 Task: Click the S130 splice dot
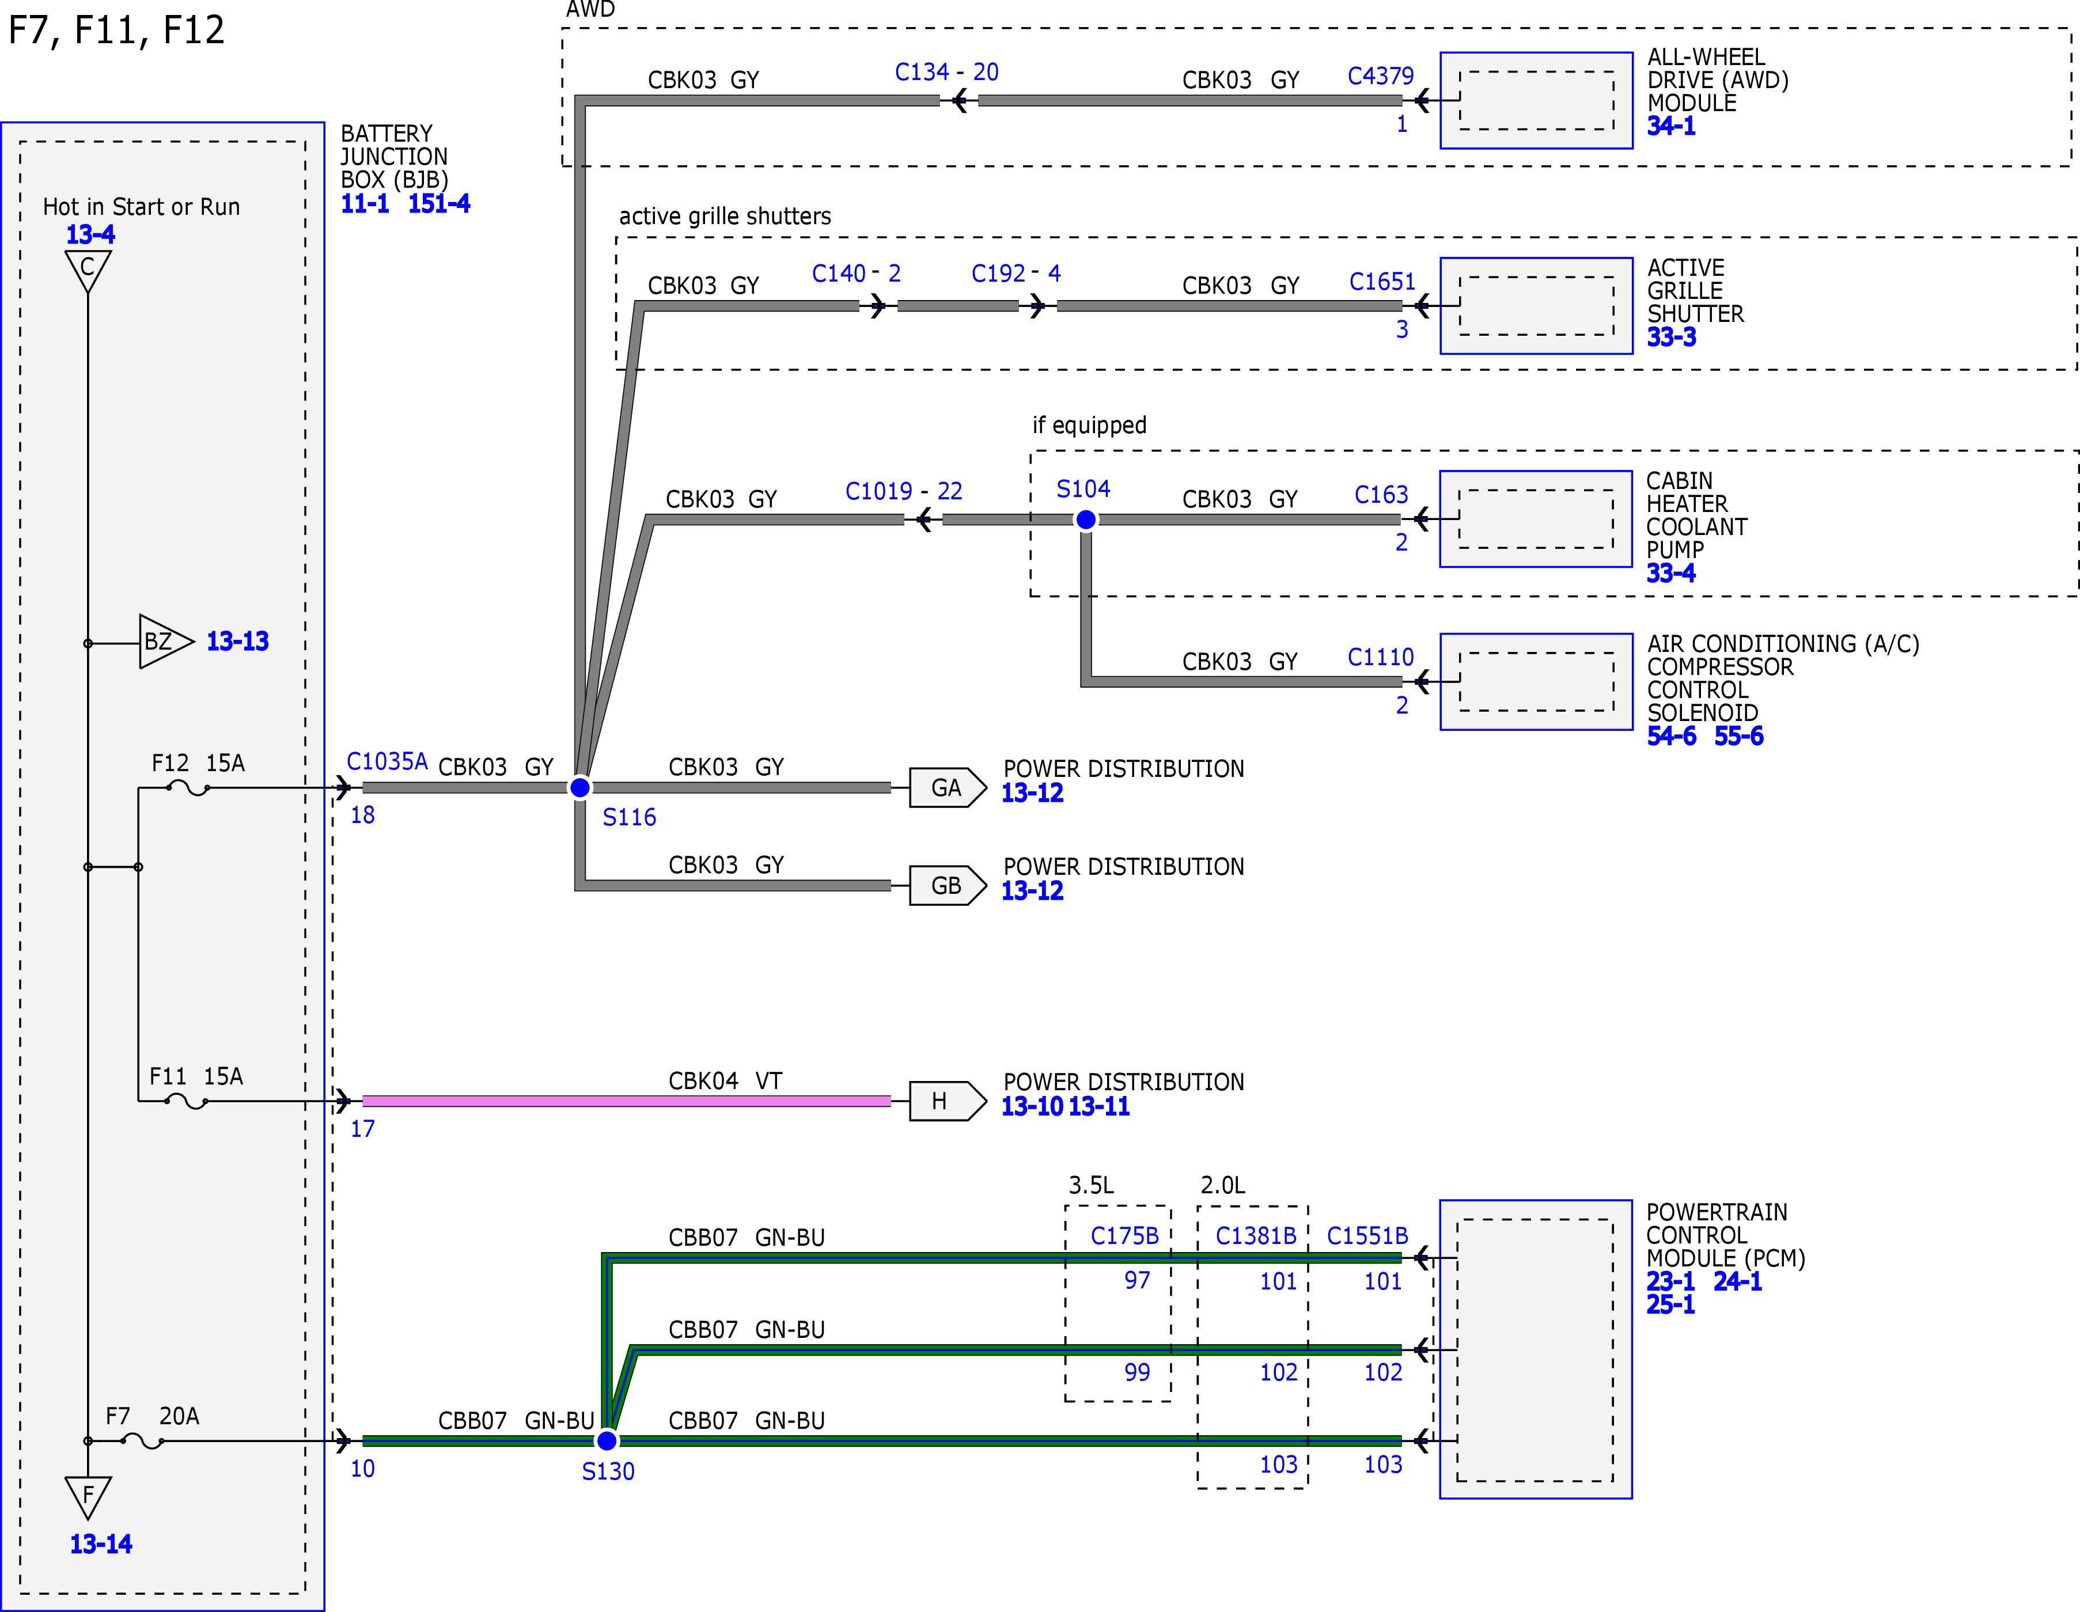tap(607, 1440)
